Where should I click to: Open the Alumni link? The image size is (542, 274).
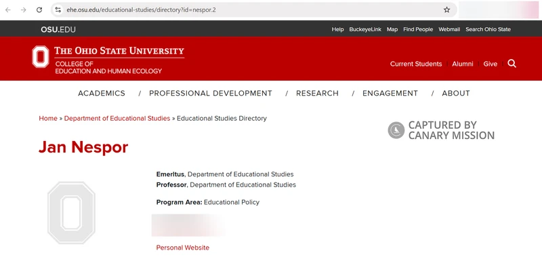463,64
